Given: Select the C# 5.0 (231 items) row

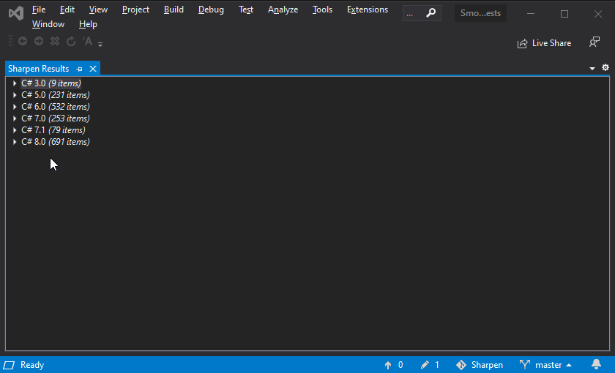Looking at the screenshot, I should (x=56, y=95).
